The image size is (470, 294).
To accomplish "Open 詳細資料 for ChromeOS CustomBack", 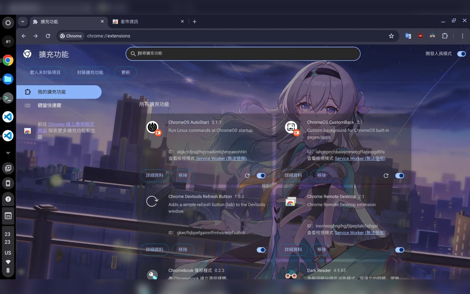I will 293,176.
